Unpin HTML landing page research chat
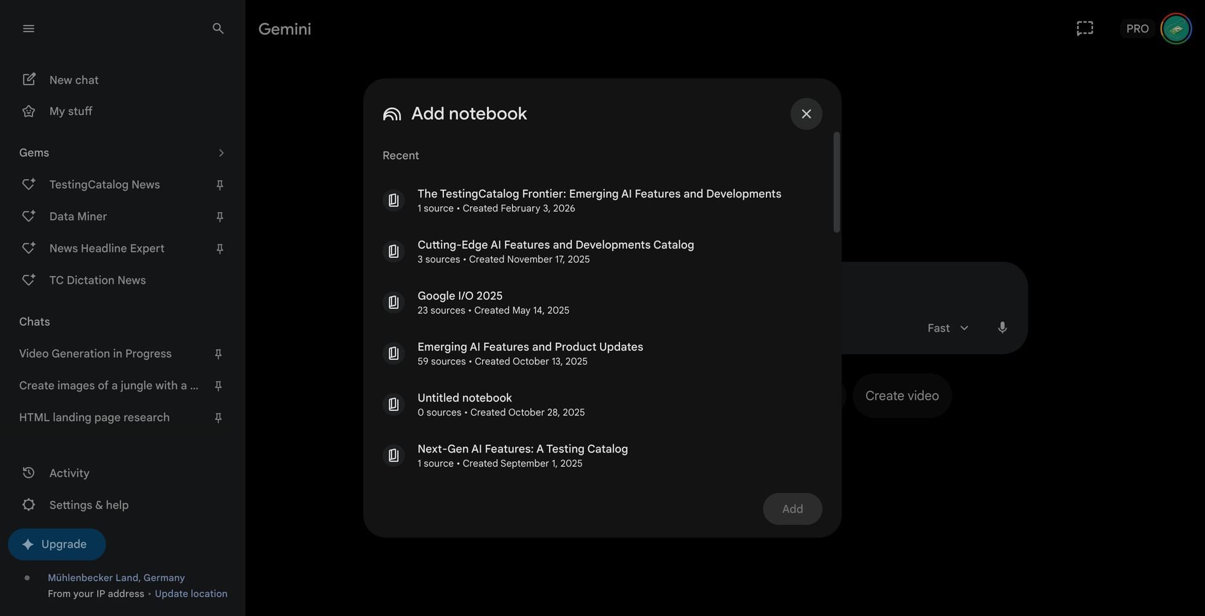The height and width of the screenshot is (616, 1205). tap(218, 418)
